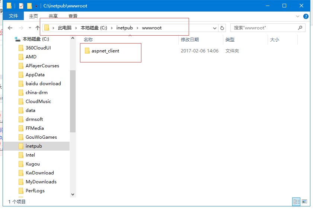This screenshot has height=209, width=313.
Task: Click the 文件夹 type cell
Action: point(232,51)
